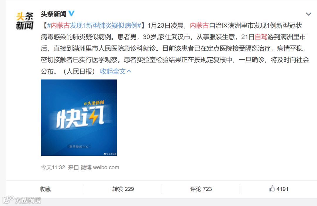The image size is (317, 206).
Task: Like the post via thumbs-up icon
Action: coord(272,189)
